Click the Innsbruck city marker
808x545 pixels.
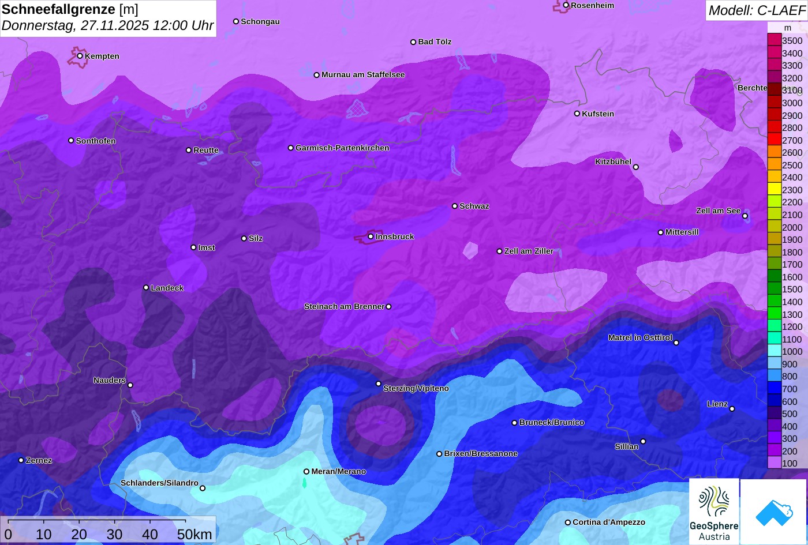(x=371, y=236)
